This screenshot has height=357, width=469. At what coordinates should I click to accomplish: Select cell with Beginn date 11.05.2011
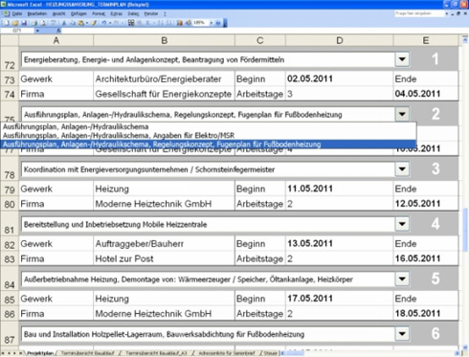340,189
